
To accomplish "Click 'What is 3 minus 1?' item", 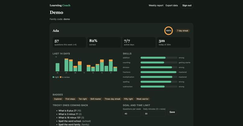I will [x=70, y=114].
